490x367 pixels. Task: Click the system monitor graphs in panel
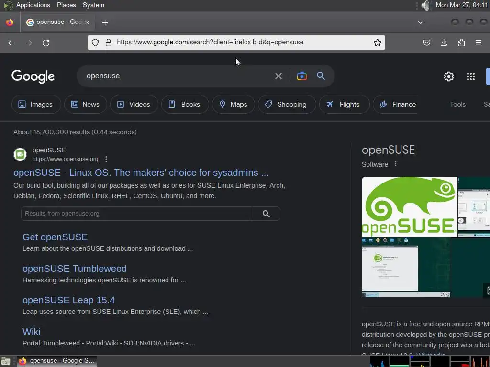pyautogui.click(x=430, y=361)
